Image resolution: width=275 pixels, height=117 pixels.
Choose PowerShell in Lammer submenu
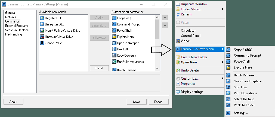coord(250,61)
